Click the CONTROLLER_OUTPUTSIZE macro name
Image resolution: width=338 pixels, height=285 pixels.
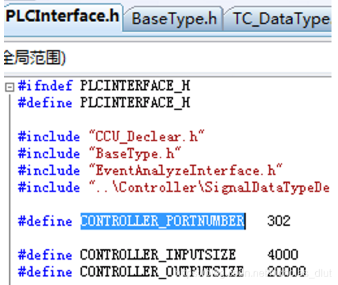162,271
